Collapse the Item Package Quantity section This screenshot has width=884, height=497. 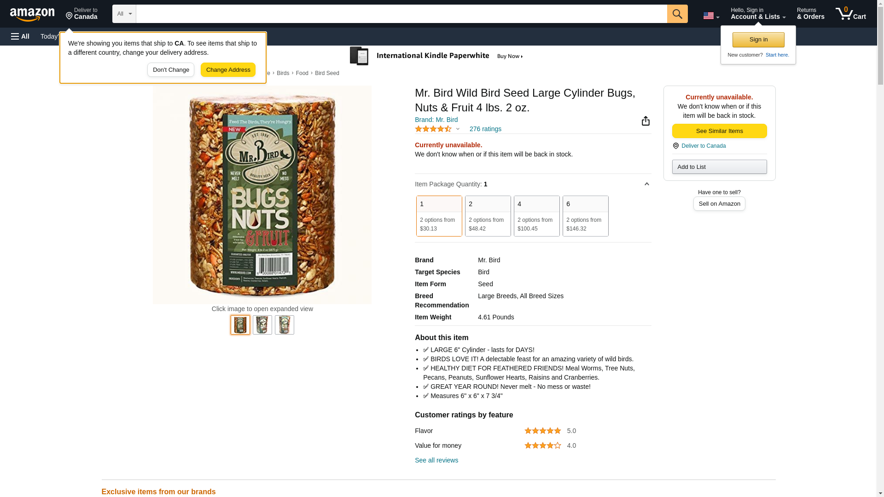pos(646,184)
